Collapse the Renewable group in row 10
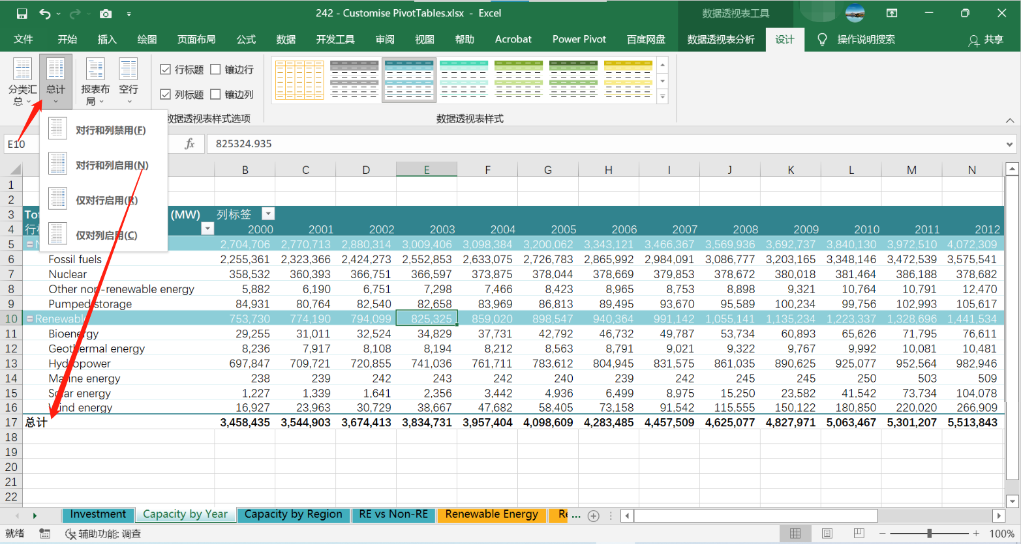Viewport: 1021px width, 544px height. (29, 319)
